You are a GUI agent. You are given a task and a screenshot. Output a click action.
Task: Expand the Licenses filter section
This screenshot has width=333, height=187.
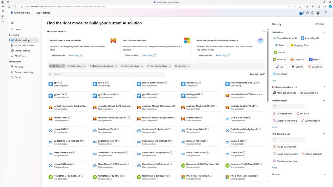pyautogui.click(x=324, y=174)
